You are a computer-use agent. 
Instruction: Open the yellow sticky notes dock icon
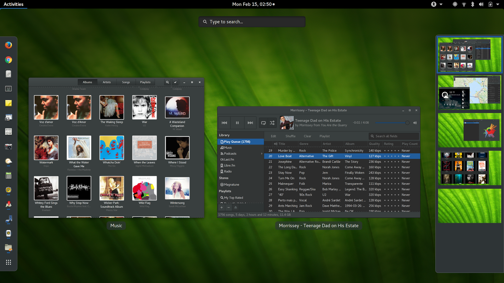tap(9, 103)
